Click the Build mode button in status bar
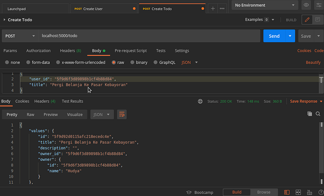 click(237, 192)
